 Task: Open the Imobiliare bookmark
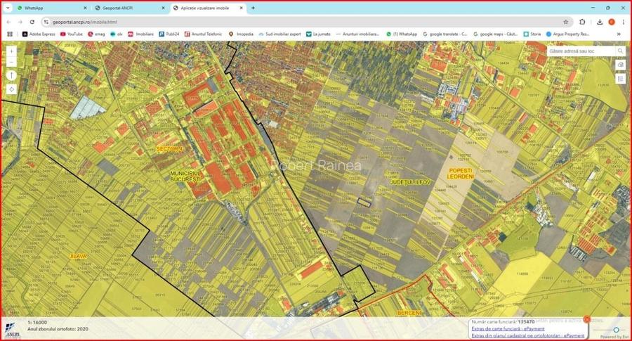140,34
